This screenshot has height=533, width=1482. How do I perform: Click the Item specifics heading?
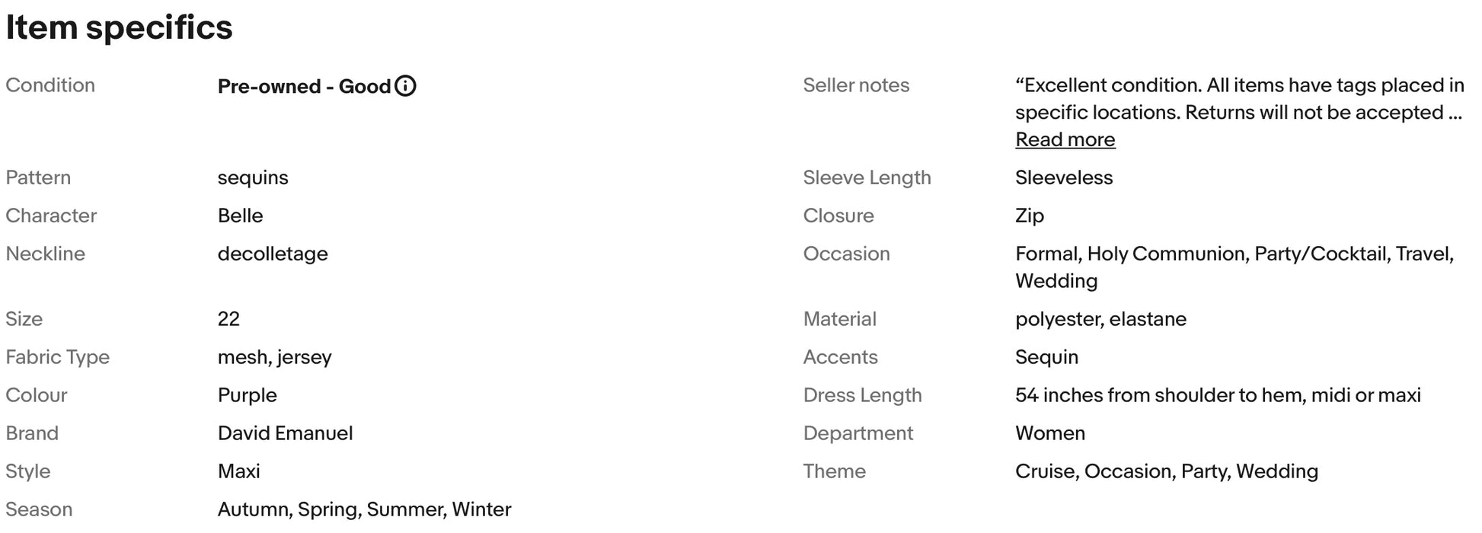coord(119,27)
